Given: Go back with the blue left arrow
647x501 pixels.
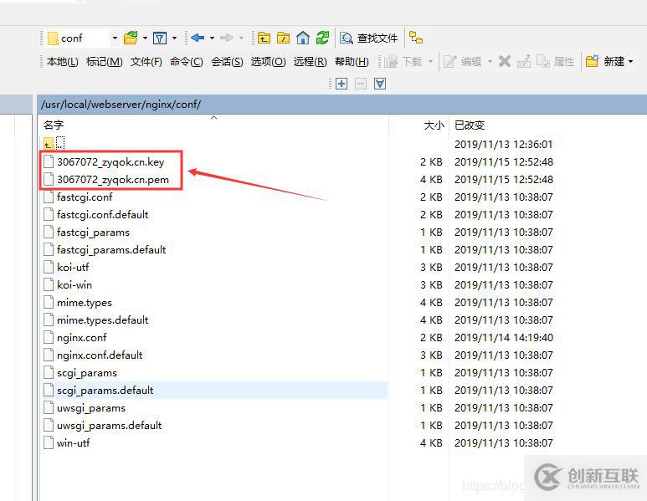Looking at the screenshot, I should point(198,38).
